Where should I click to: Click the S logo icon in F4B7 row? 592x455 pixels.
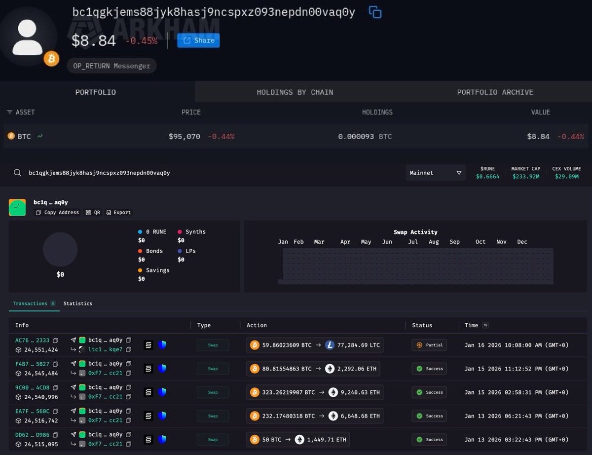pos(148,369)
